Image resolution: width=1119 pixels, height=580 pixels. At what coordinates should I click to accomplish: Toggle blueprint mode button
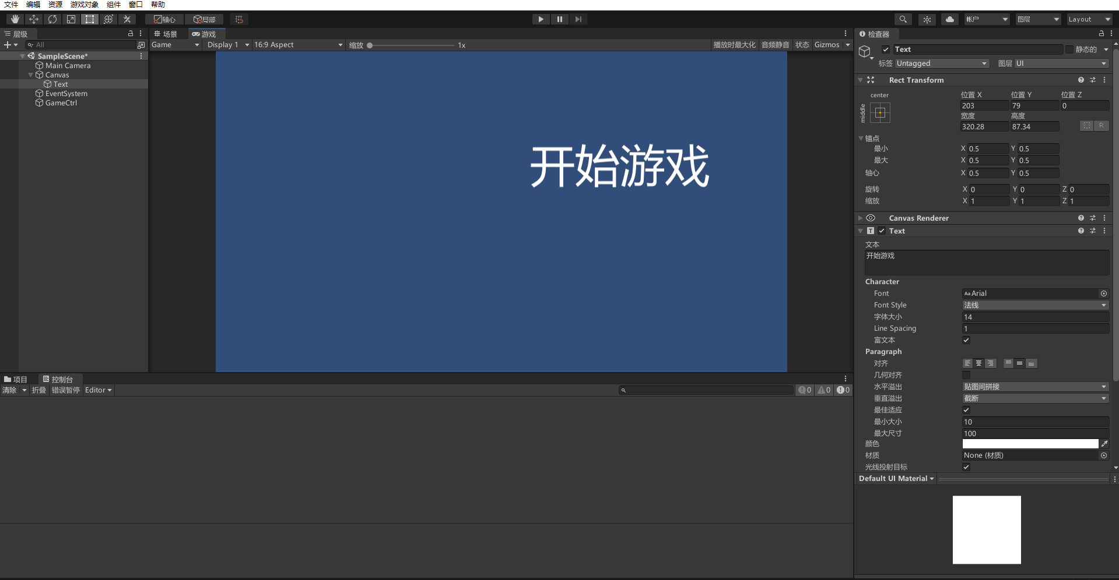pos(1086,125)
